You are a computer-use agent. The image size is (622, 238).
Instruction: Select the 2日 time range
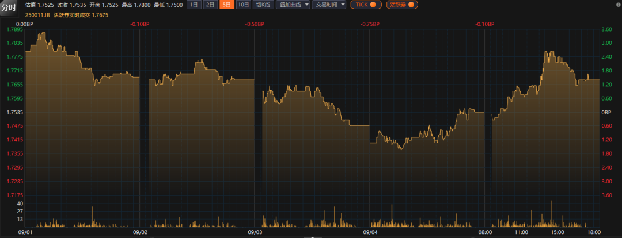211,5
